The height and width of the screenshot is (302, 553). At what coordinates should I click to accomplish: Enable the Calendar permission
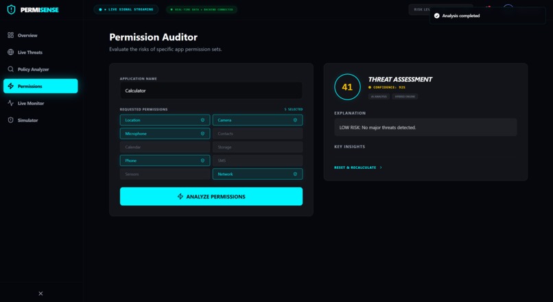tap(165, 147)
